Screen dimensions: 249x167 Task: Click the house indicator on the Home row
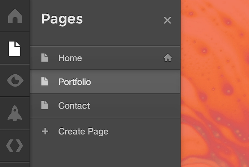167,58
